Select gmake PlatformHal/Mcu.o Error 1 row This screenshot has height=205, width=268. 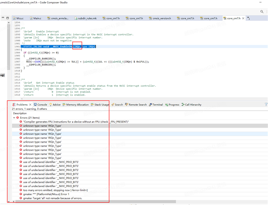point(140,194)
